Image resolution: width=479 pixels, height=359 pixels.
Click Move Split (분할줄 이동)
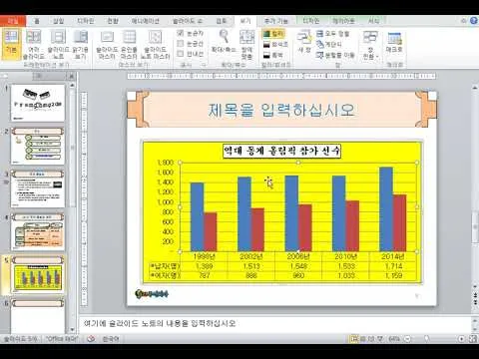[335, 55]
